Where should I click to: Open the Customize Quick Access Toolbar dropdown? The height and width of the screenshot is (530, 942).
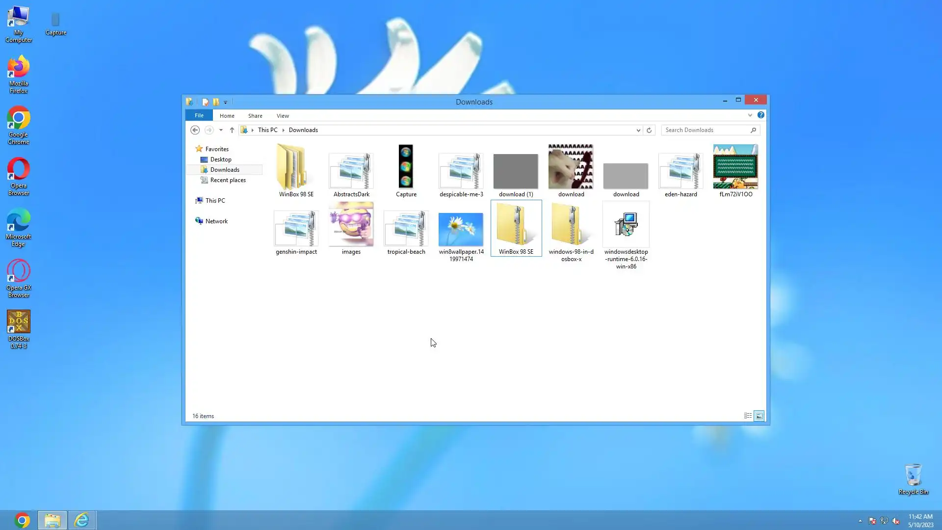coord(226,102)
